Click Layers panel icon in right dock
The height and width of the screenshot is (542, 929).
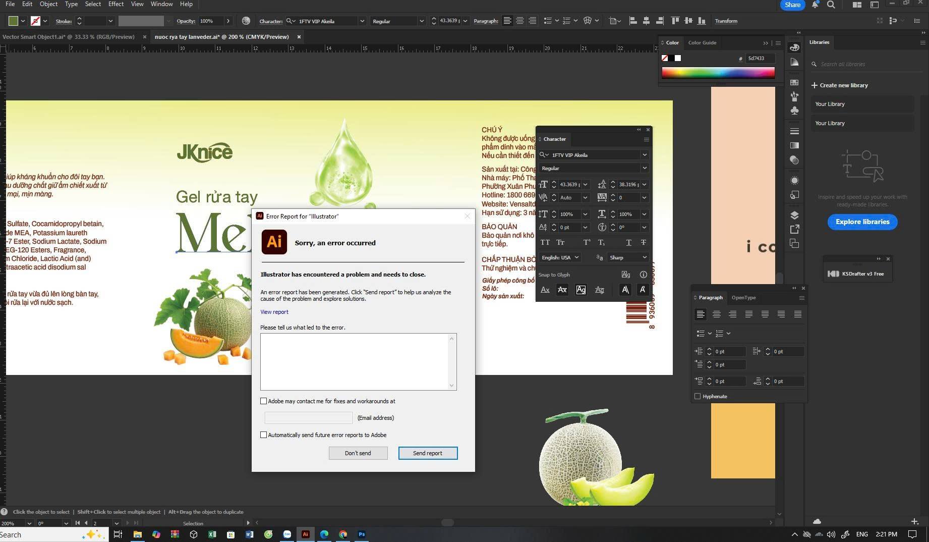pyautogui.click(x=794, y=215)
